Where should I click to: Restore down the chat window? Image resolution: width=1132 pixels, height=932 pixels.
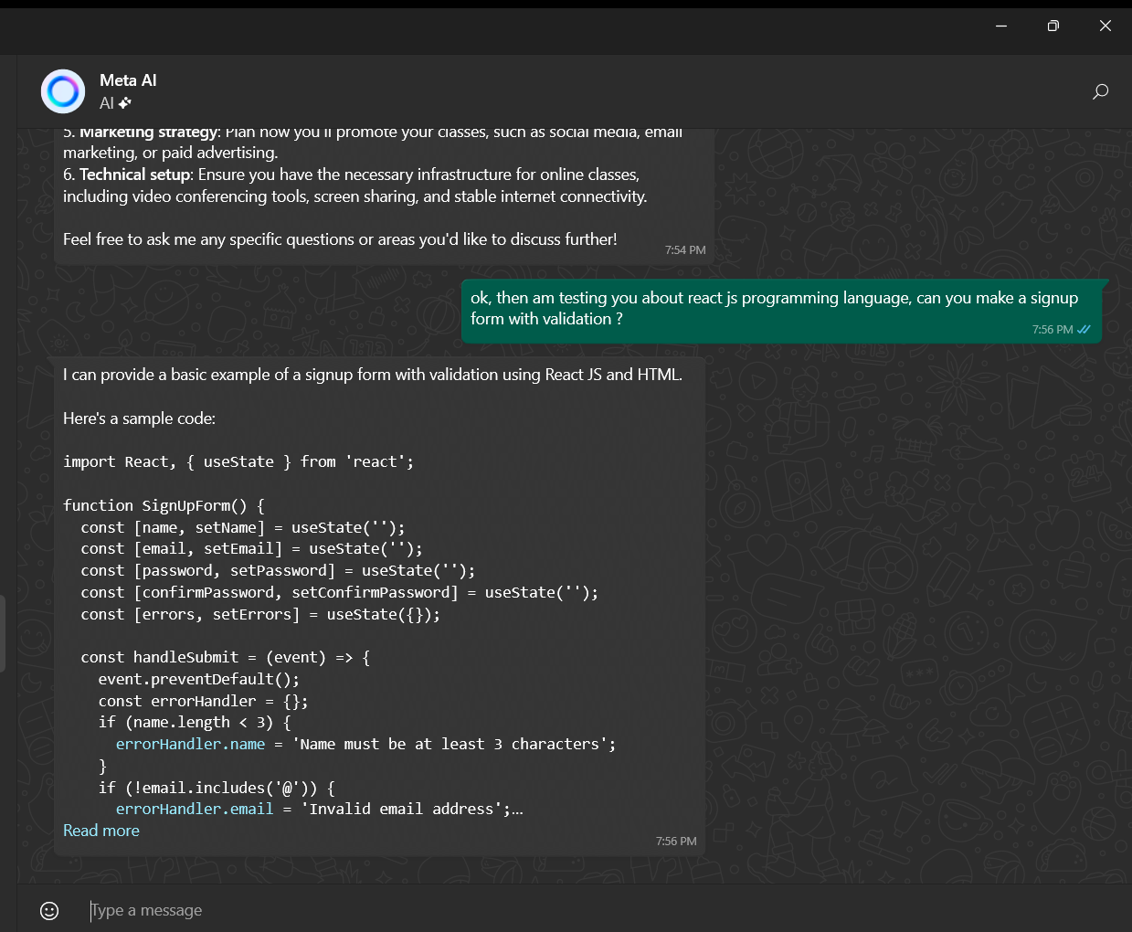(x=1053, y=26)
